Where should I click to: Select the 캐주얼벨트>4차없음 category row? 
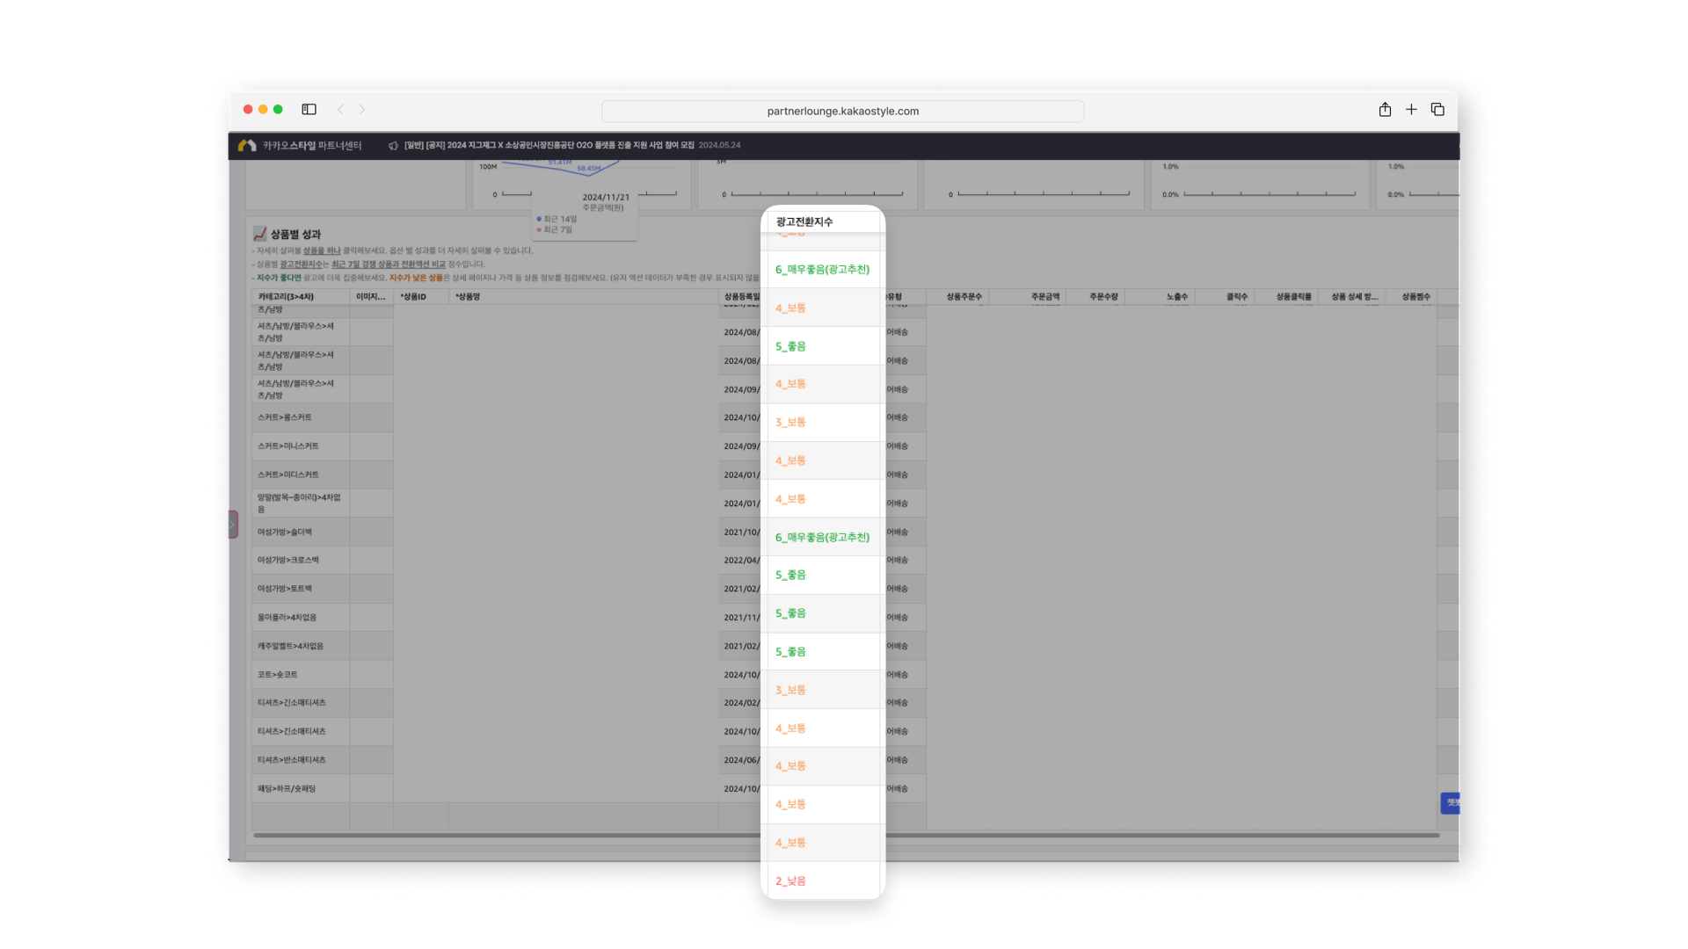pos(301,646)
